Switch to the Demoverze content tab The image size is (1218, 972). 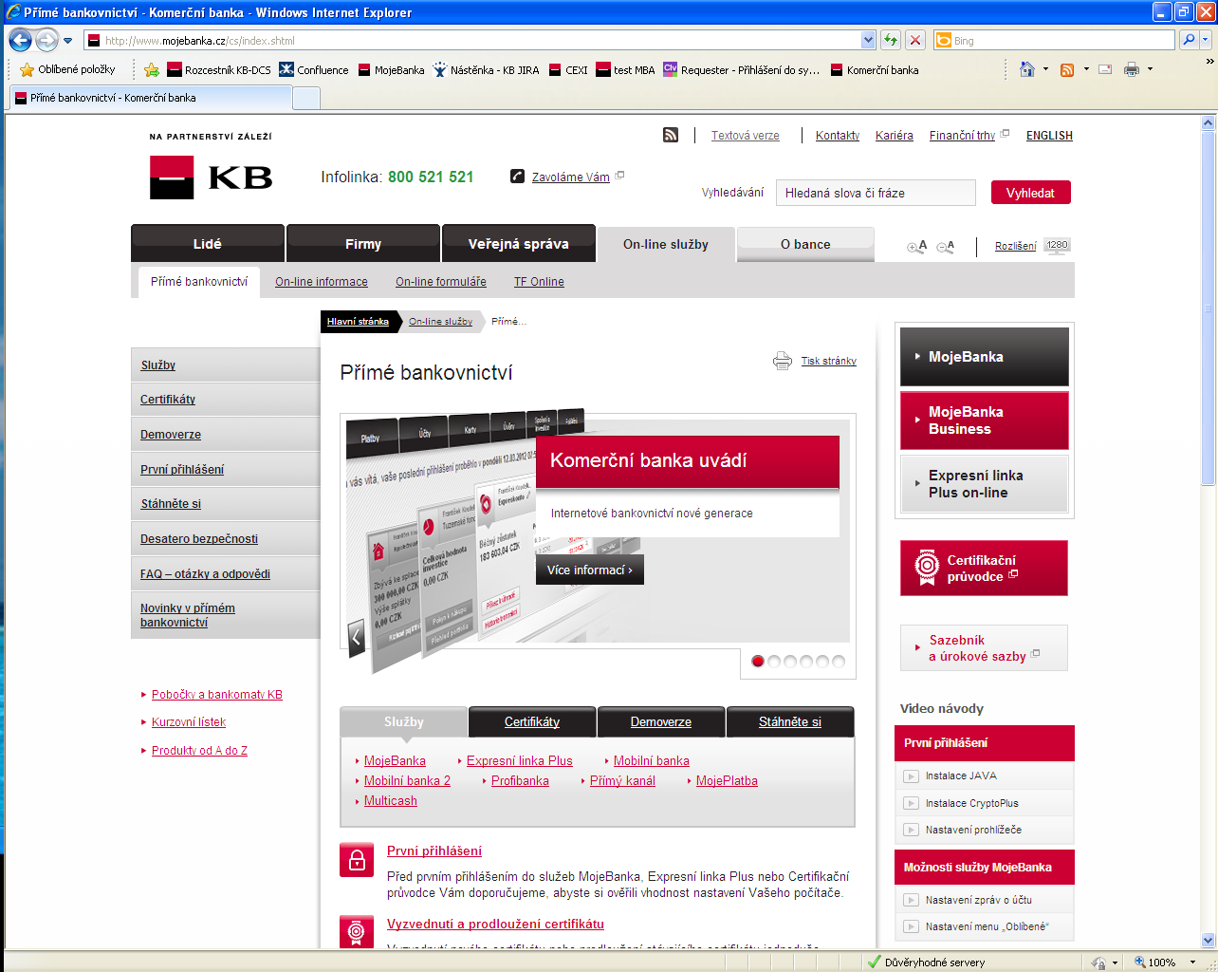[661, 721]
